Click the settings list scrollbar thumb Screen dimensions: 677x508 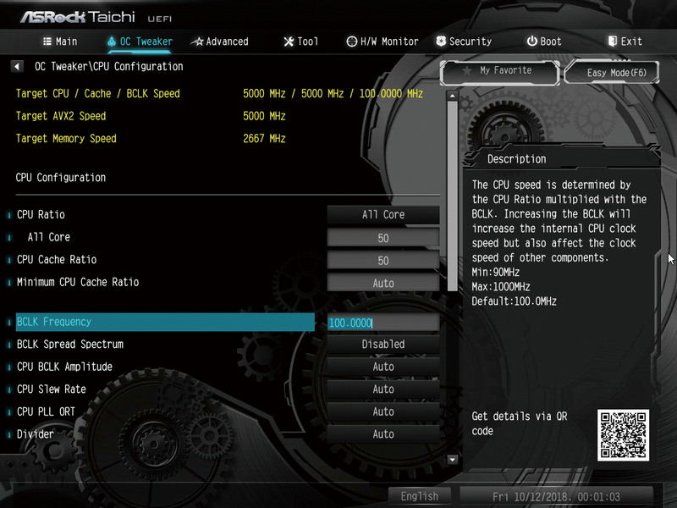[x=452, y=196]
